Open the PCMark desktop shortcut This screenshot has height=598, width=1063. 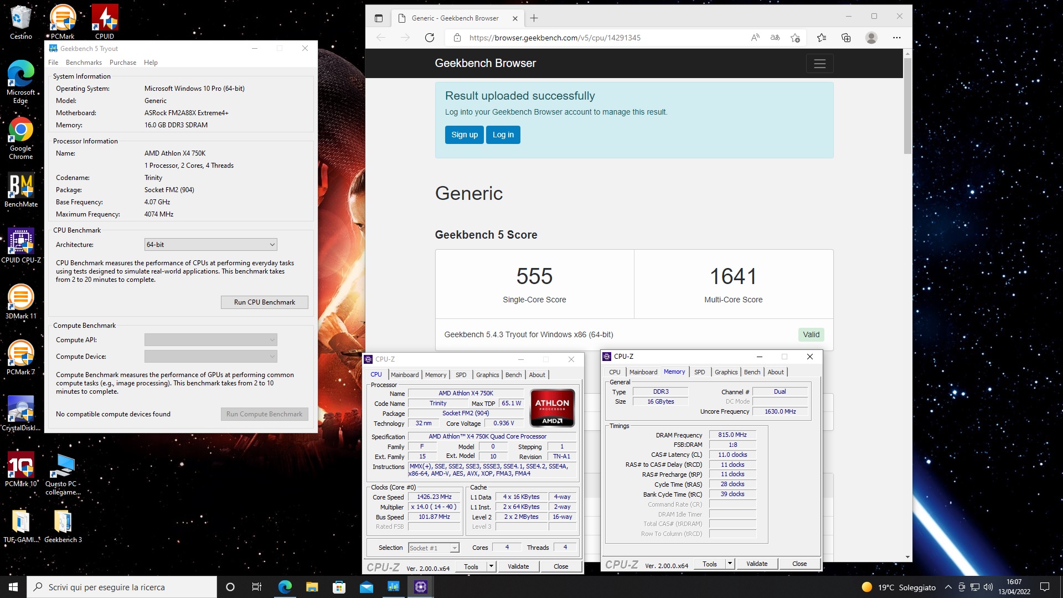(x=63, y=22)
